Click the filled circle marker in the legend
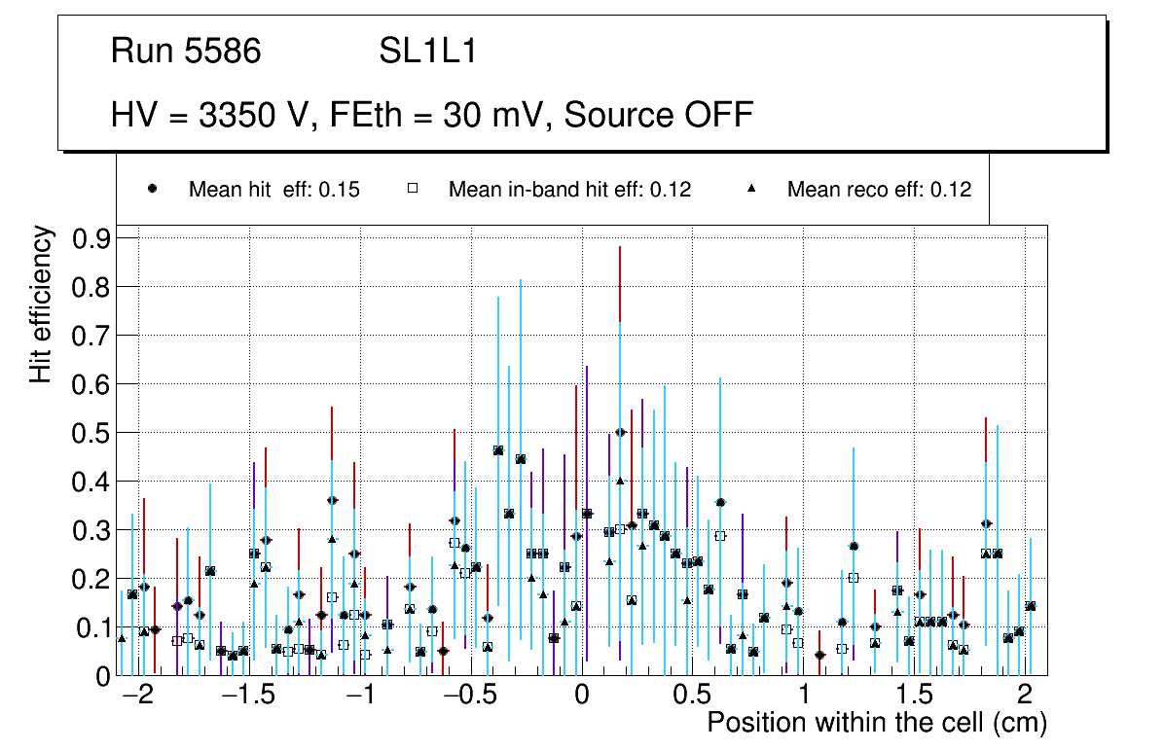The image size is (1164, 751). (x=152, y=190)
